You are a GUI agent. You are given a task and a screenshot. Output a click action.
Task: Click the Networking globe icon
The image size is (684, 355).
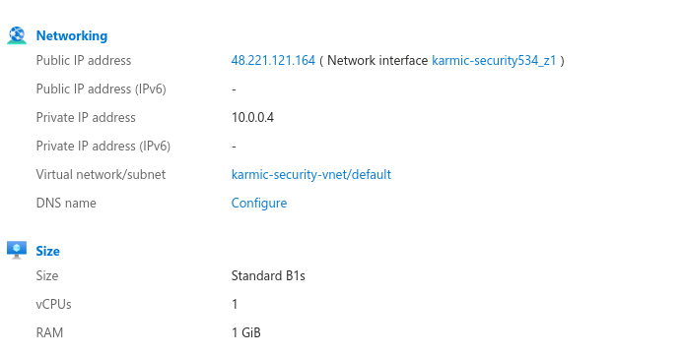coord(17,35)
